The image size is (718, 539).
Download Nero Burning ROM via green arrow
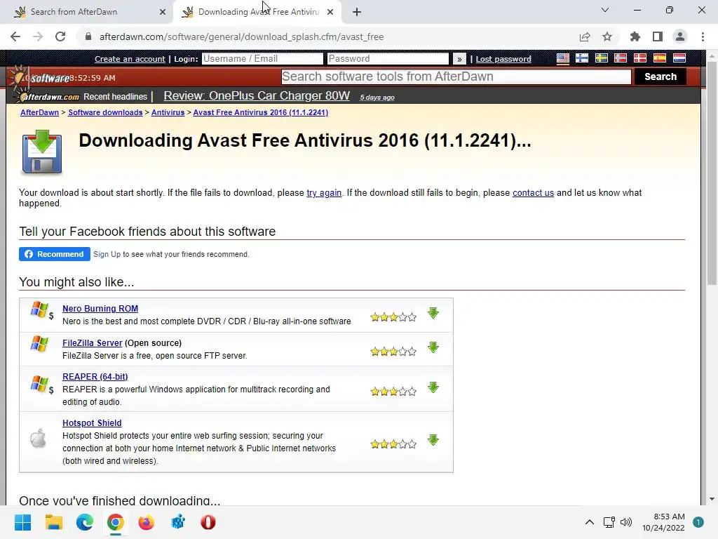coord(433,313)
